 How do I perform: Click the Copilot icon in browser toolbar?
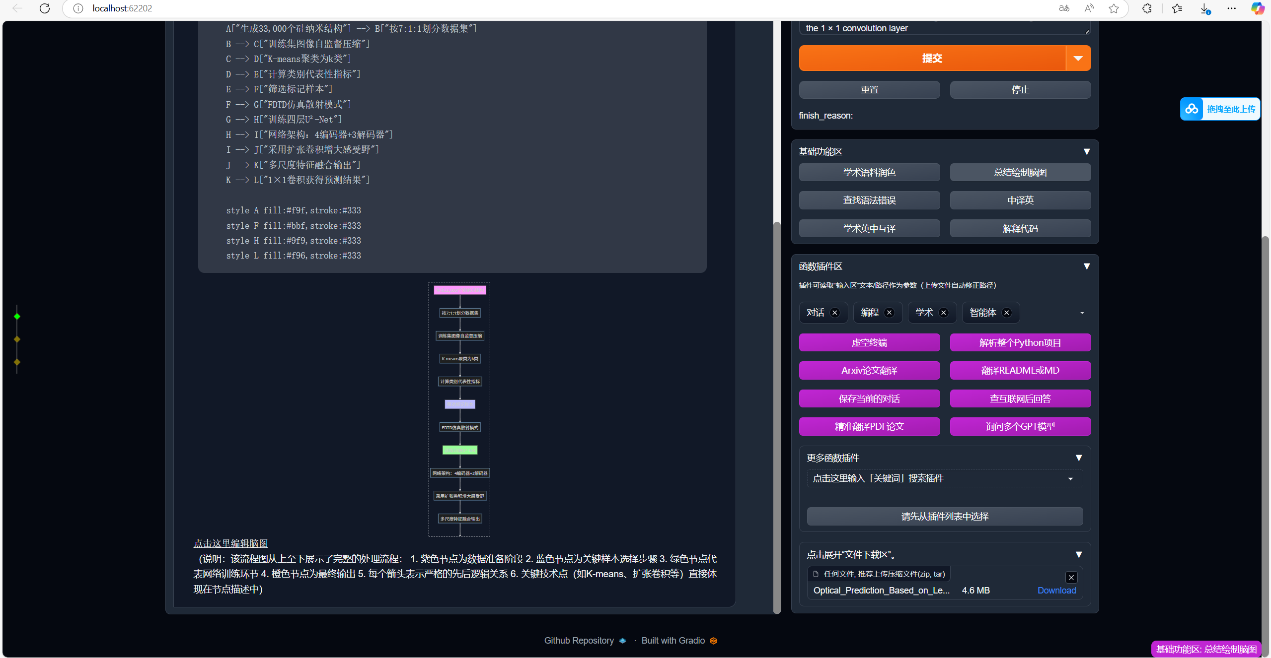[1257, 8]
